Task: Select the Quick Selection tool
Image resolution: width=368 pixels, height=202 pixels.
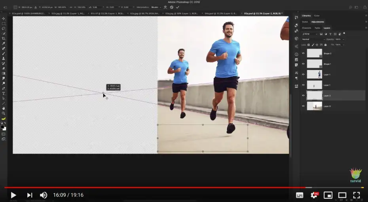Action: (x=4, y=34)
